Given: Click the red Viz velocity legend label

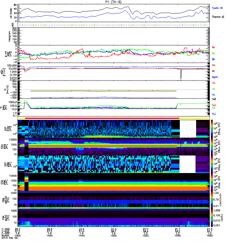Looking at the screenshot, I should [213, 83].
